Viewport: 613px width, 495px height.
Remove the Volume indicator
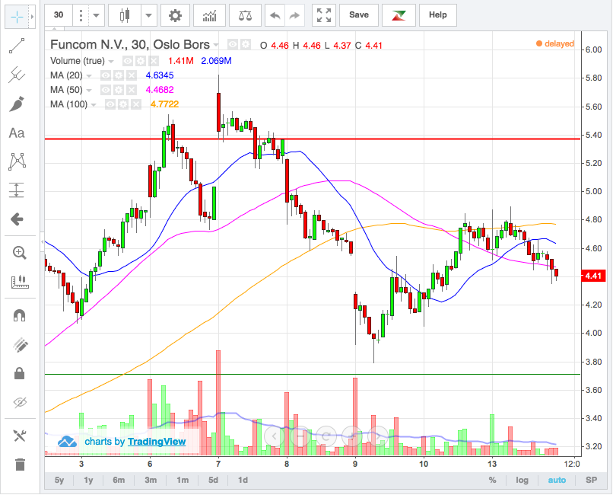pos(154,61)
